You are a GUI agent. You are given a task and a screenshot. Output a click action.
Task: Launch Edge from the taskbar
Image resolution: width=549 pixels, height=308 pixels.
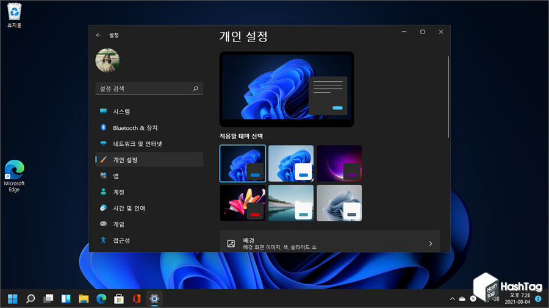(101, 299)
